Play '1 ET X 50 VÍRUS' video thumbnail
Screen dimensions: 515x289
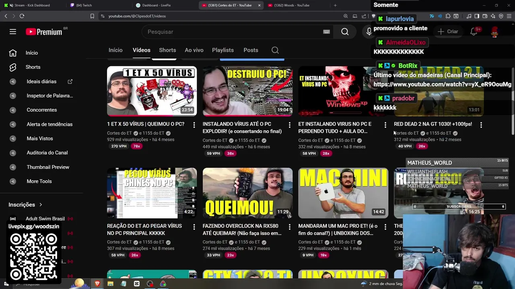pyautogui.click(x=152, y=91)
